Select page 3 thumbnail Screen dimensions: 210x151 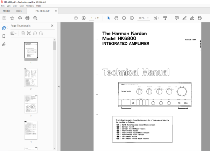coord(31,104)
